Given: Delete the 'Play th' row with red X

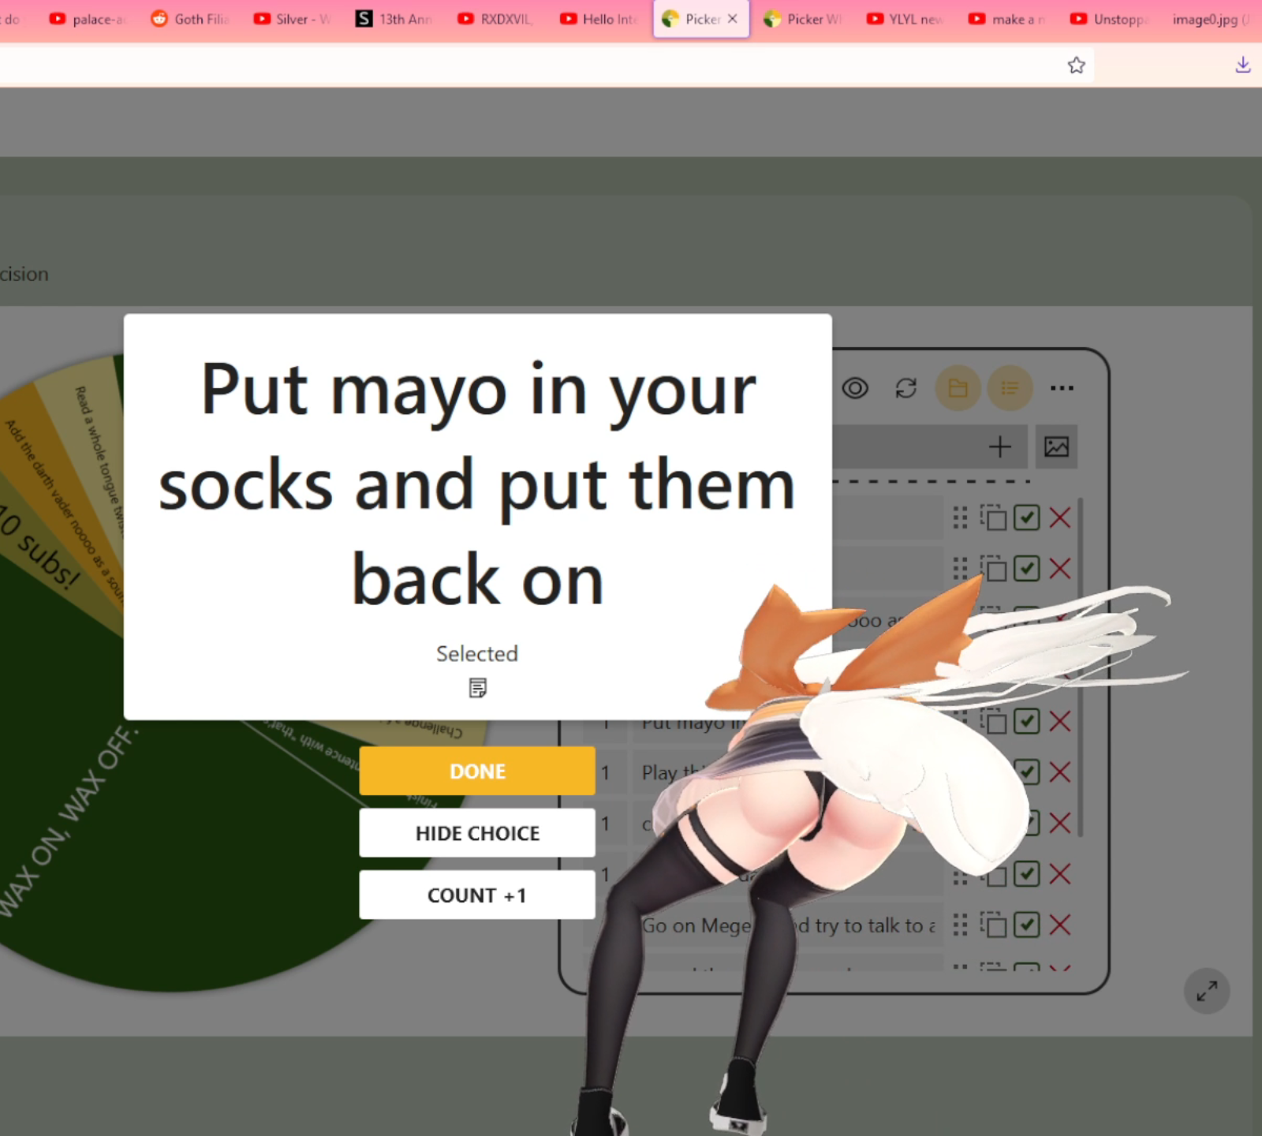Looking at the screenshot, I should pos(1060,772).
